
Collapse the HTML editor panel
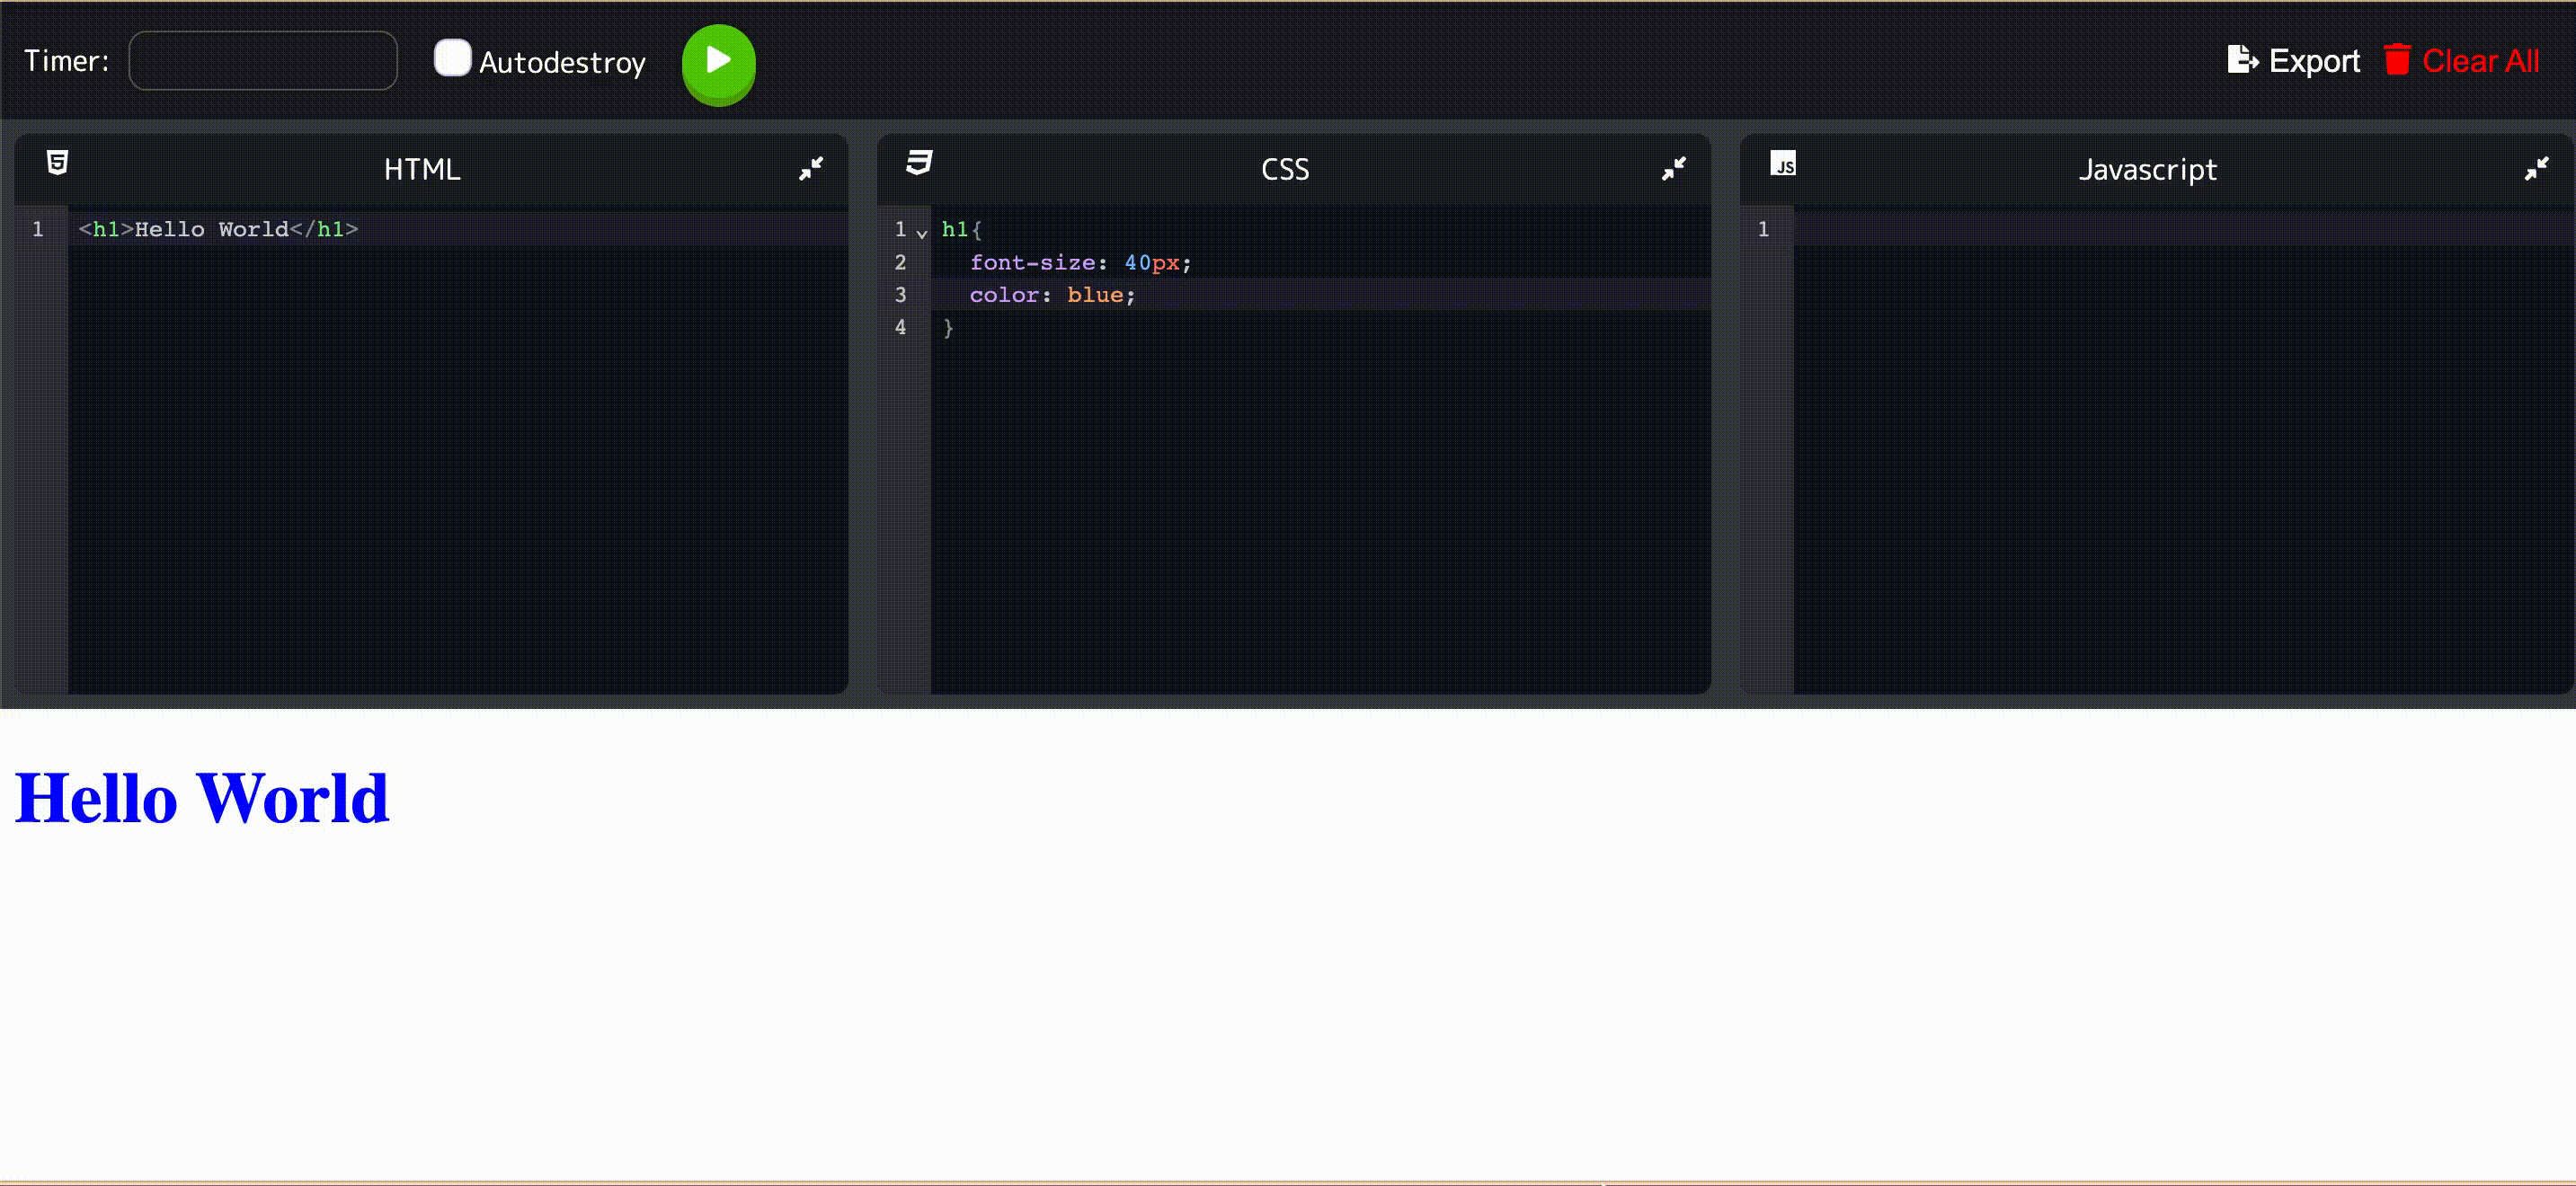(x=811, y=168)
